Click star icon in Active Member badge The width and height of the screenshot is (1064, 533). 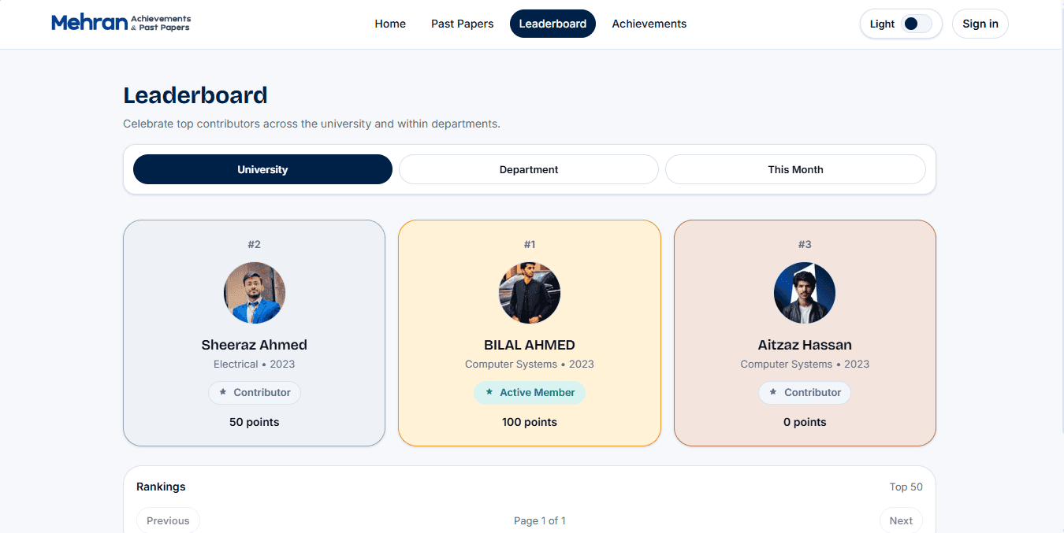point(489,392)
